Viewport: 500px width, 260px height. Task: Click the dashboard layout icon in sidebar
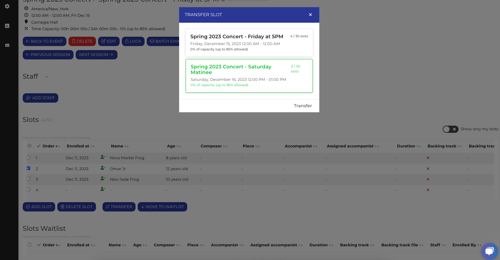pyautogui.click(x=7, y=45)
